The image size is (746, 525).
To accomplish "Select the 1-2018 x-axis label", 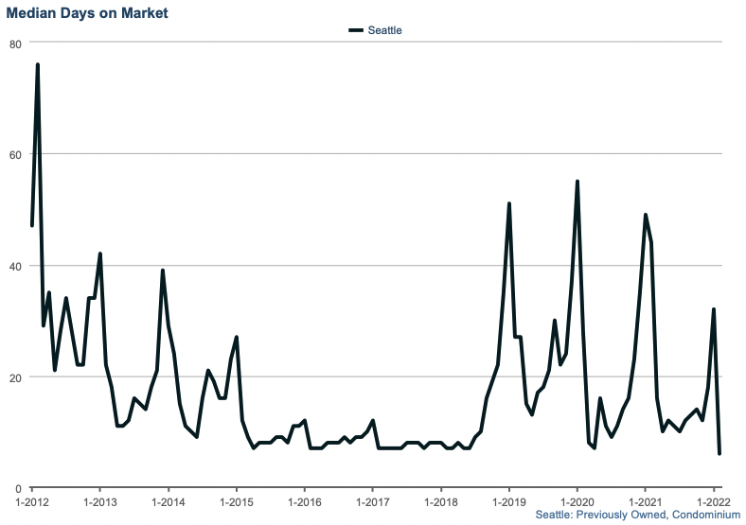I will click(440, 502).
